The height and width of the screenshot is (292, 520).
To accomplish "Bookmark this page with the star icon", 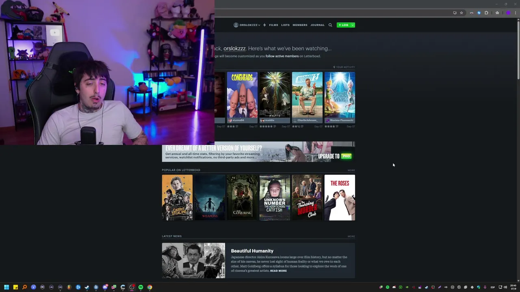I will click(x=461, y=13).
